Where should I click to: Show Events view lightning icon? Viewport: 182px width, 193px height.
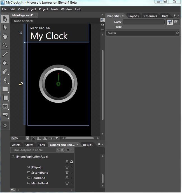coord(176,22)
